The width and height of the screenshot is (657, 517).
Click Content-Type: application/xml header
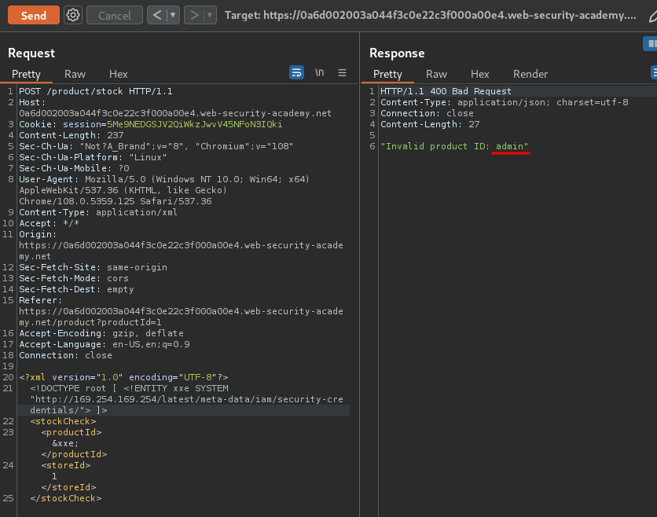tap(98, 212)
